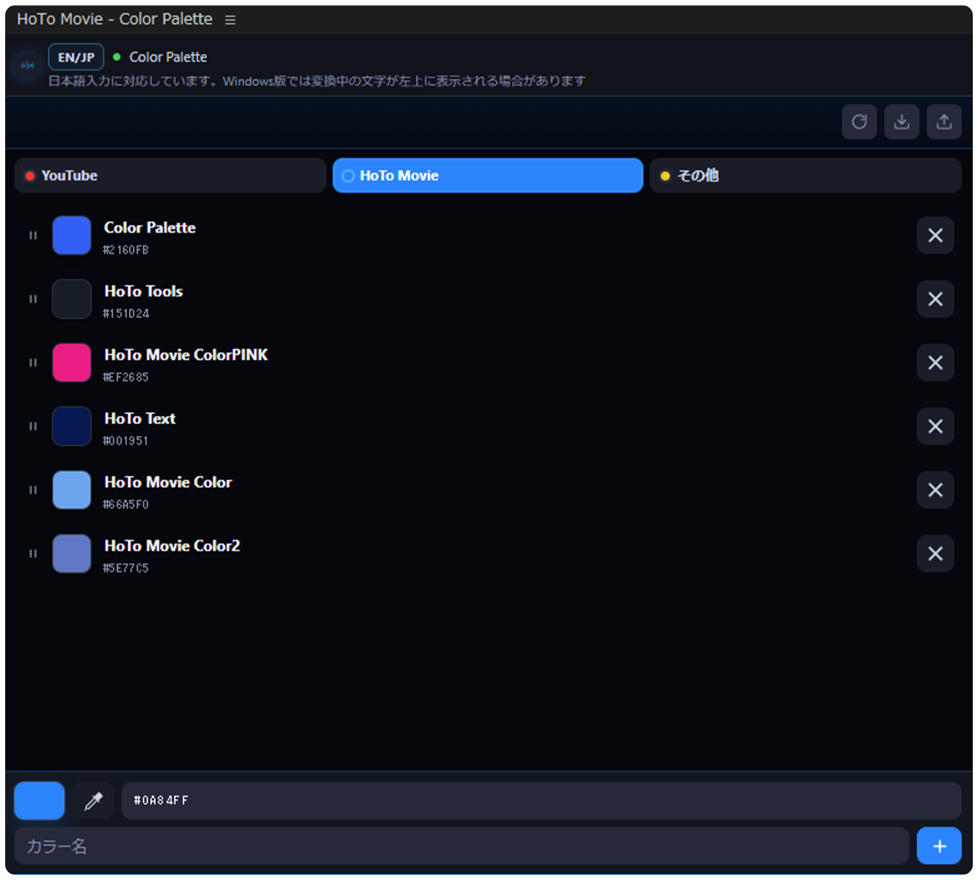Click the Color Palette item name
978x880 pixels.
[x=150, y=228]
